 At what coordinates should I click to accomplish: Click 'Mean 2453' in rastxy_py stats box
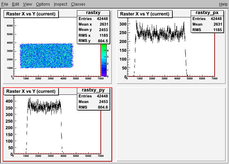(93, 102)
